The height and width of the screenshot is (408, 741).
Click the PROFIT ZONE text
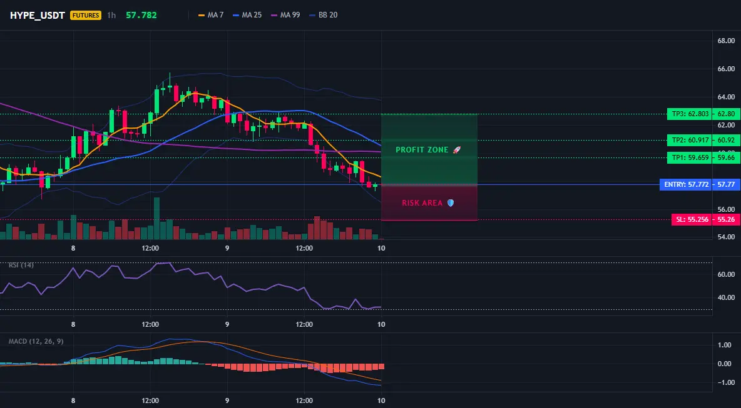pyautogui.click(x=422, y=150)
